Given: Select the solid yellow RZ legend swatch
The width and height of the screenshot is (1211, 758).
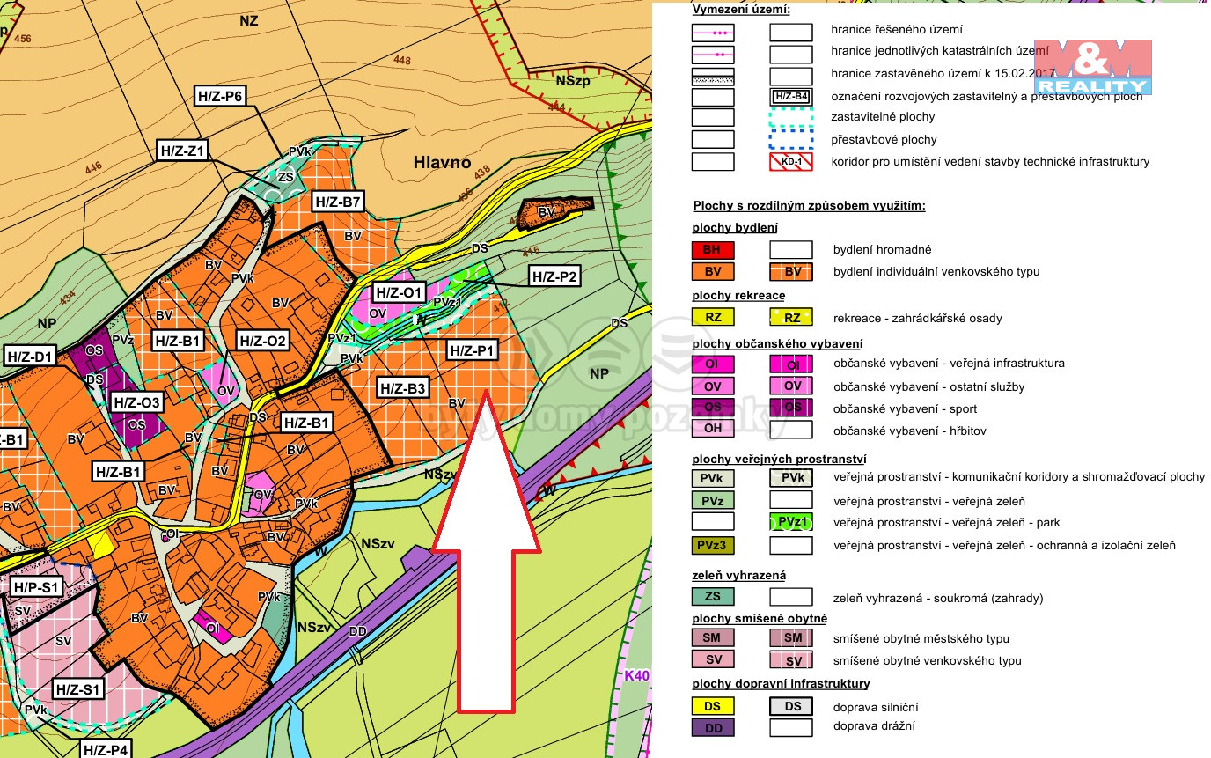Looking at the screenshot, I should pos(713,318).
